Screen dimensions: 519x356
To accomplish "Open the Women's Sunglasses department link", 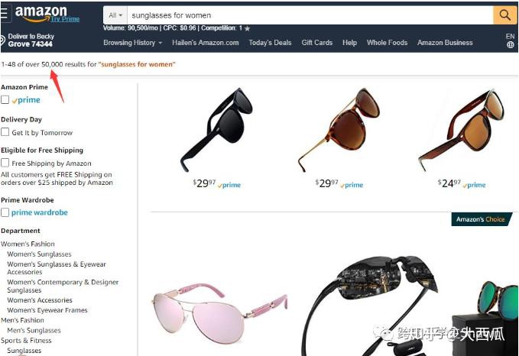I will pyautogui.click(x=40, y=254).
